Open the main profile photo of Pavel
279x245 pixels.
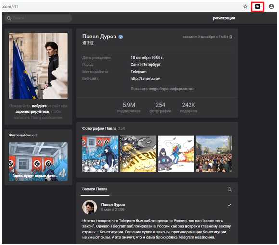pos(38,66)
